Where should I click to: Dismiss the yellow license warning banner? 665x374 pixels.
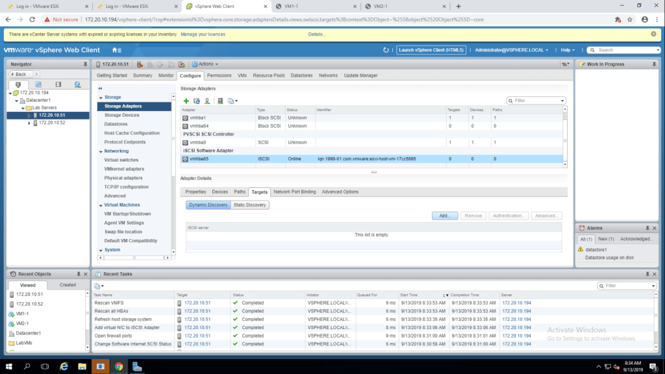653,34
